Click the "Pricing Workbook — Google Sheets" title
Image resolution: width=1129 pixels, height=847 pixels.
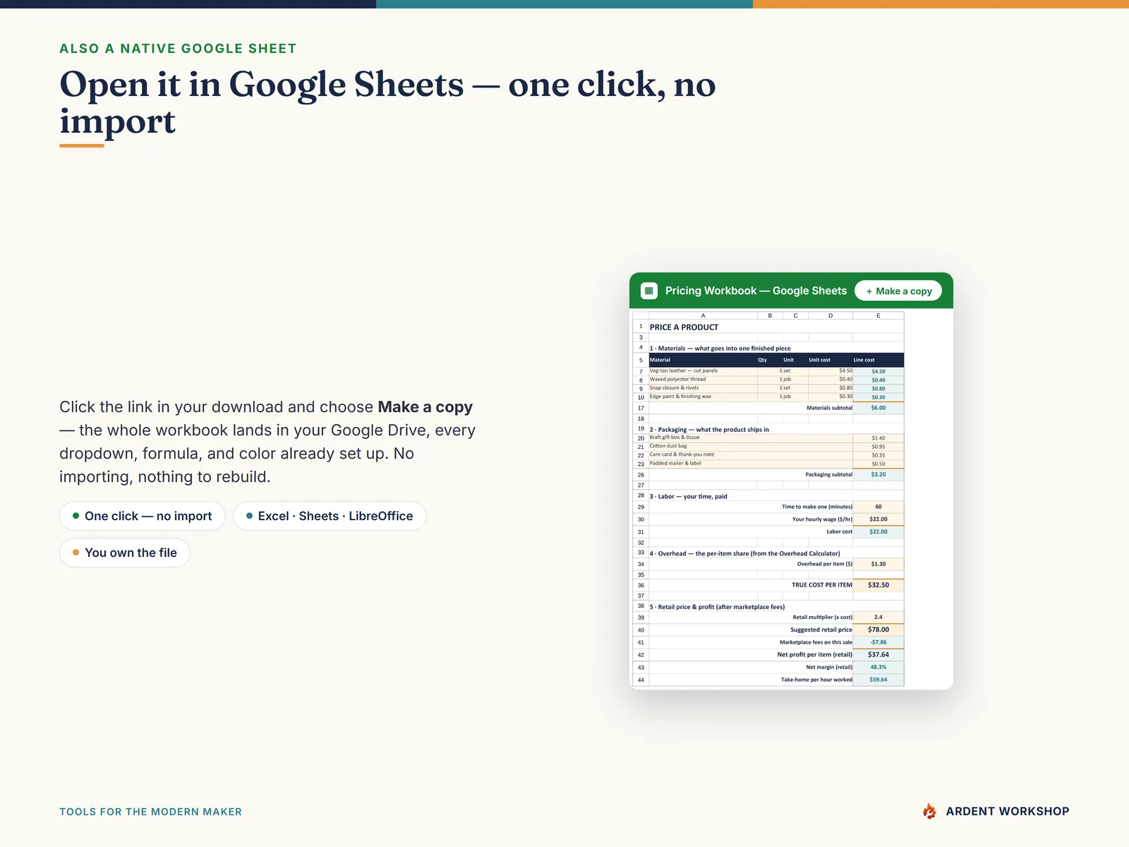coord(756,291)
